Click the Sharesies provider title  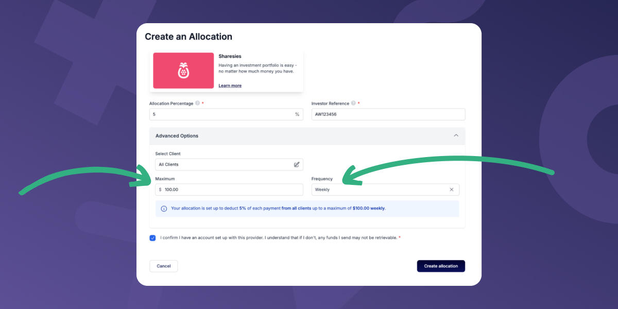pos(230,56)
